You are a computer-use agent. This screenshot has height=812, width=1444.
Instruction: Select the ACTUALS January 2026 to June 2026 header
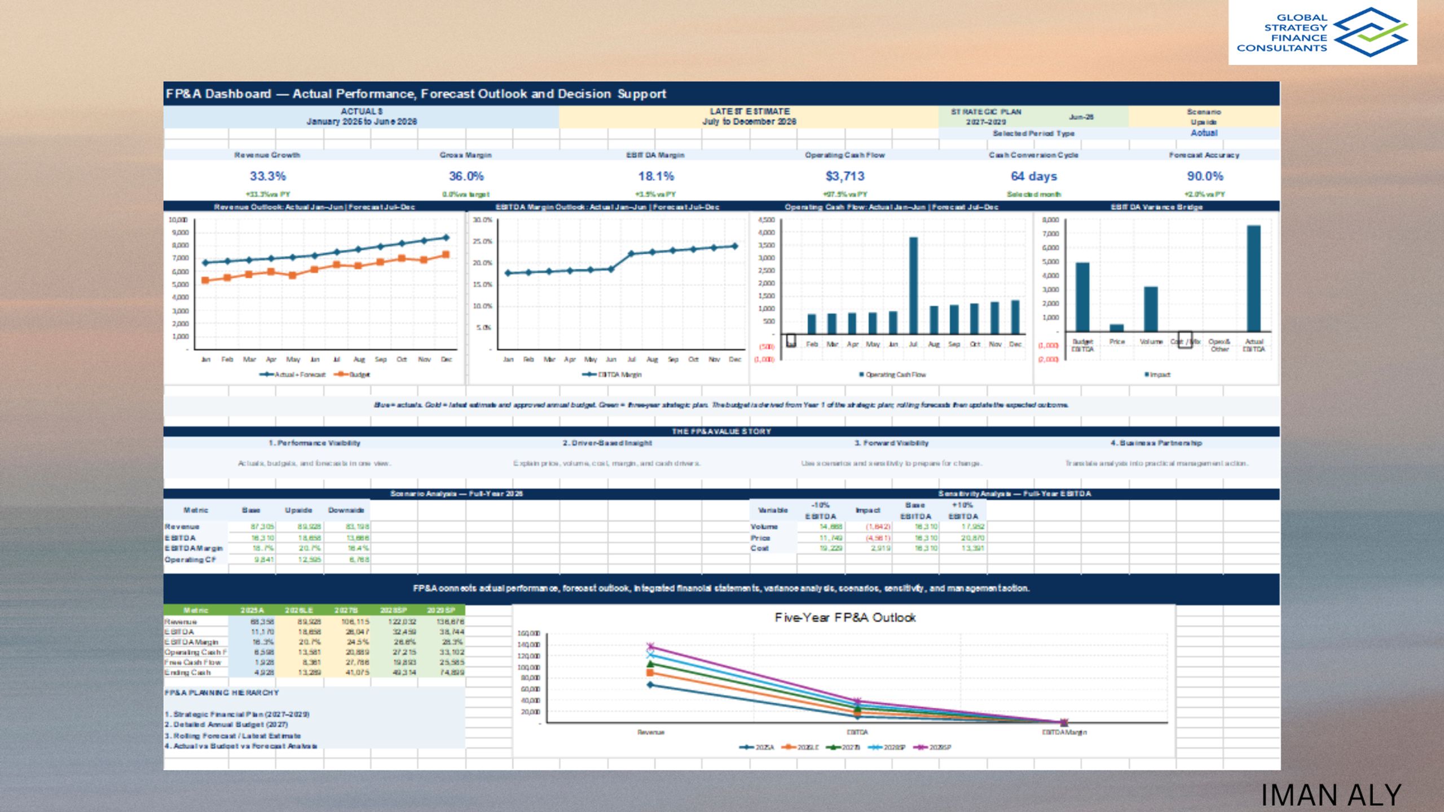pyautogui.click(x=362, y=117)
